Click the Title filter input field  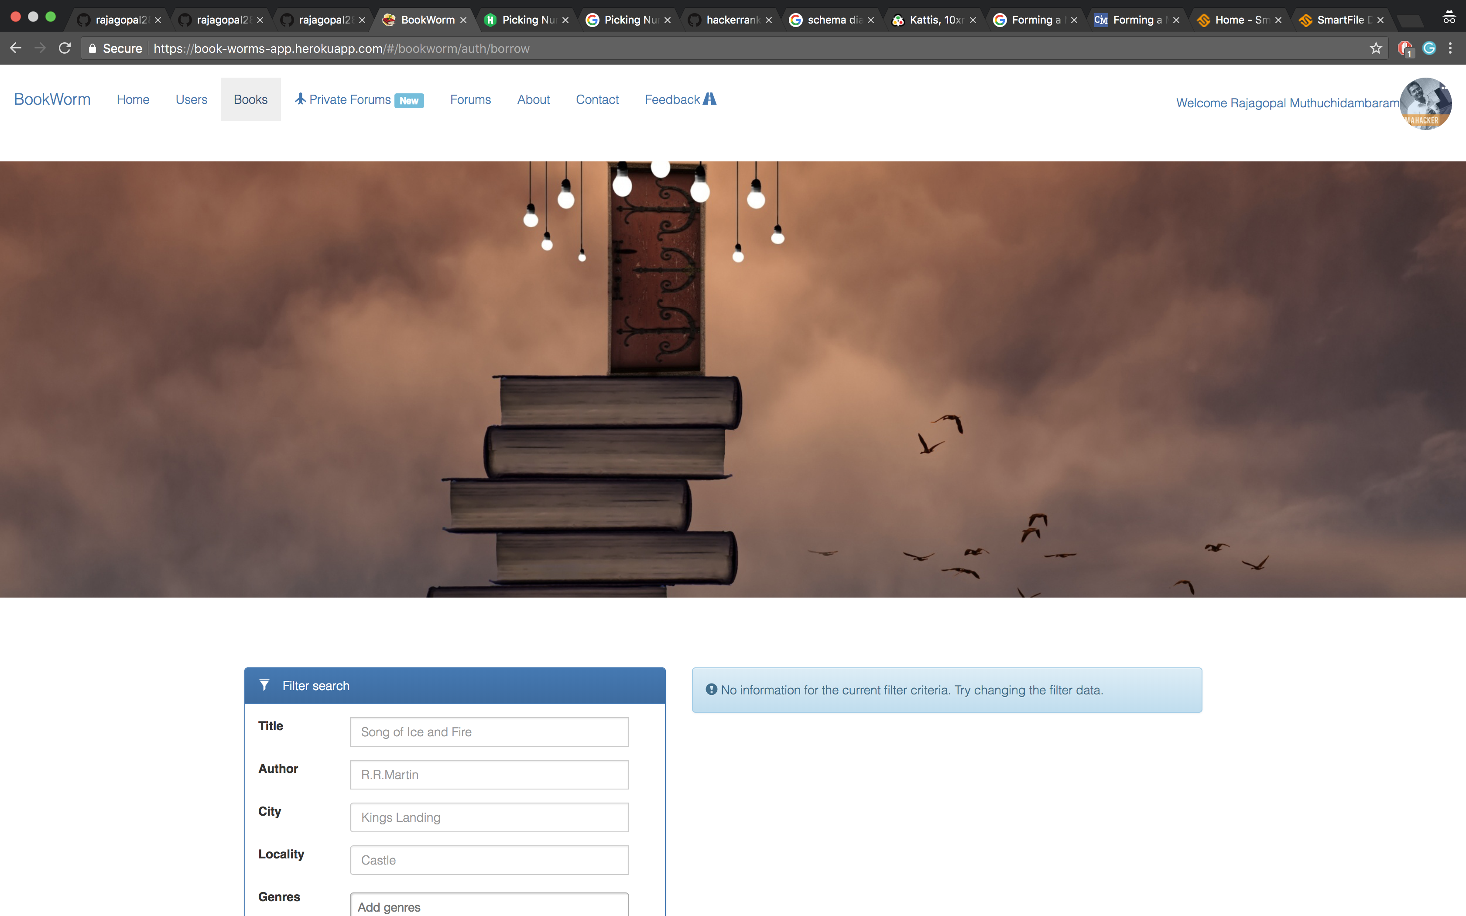pos(489,732)
